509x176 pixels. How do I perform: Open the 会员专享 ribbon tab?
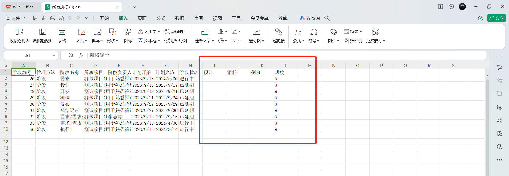260,18
